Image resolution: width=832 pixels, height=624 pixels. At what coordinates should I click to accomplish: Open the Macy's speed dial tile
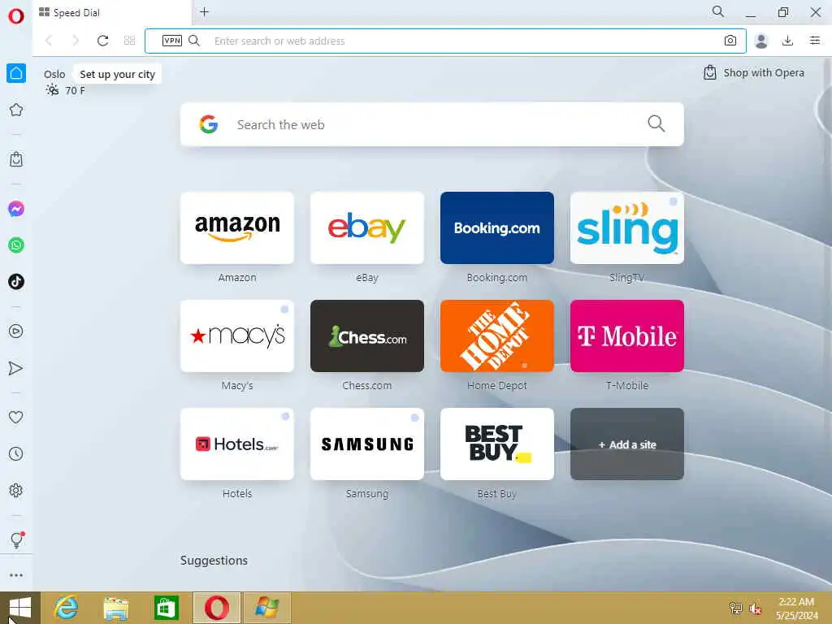237,336
